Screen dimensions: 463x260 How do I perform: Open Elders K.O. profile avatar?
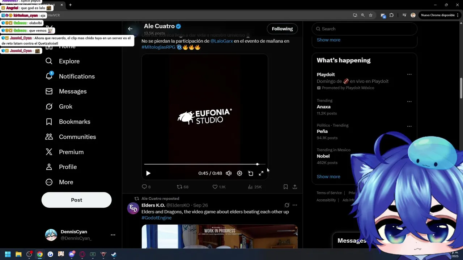coord(133,208)
